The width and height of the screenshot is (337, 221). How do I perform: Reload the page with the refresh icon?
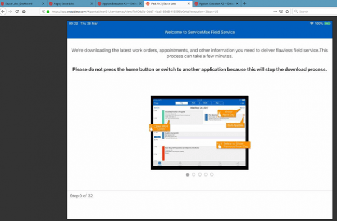[x=17, y=11]
